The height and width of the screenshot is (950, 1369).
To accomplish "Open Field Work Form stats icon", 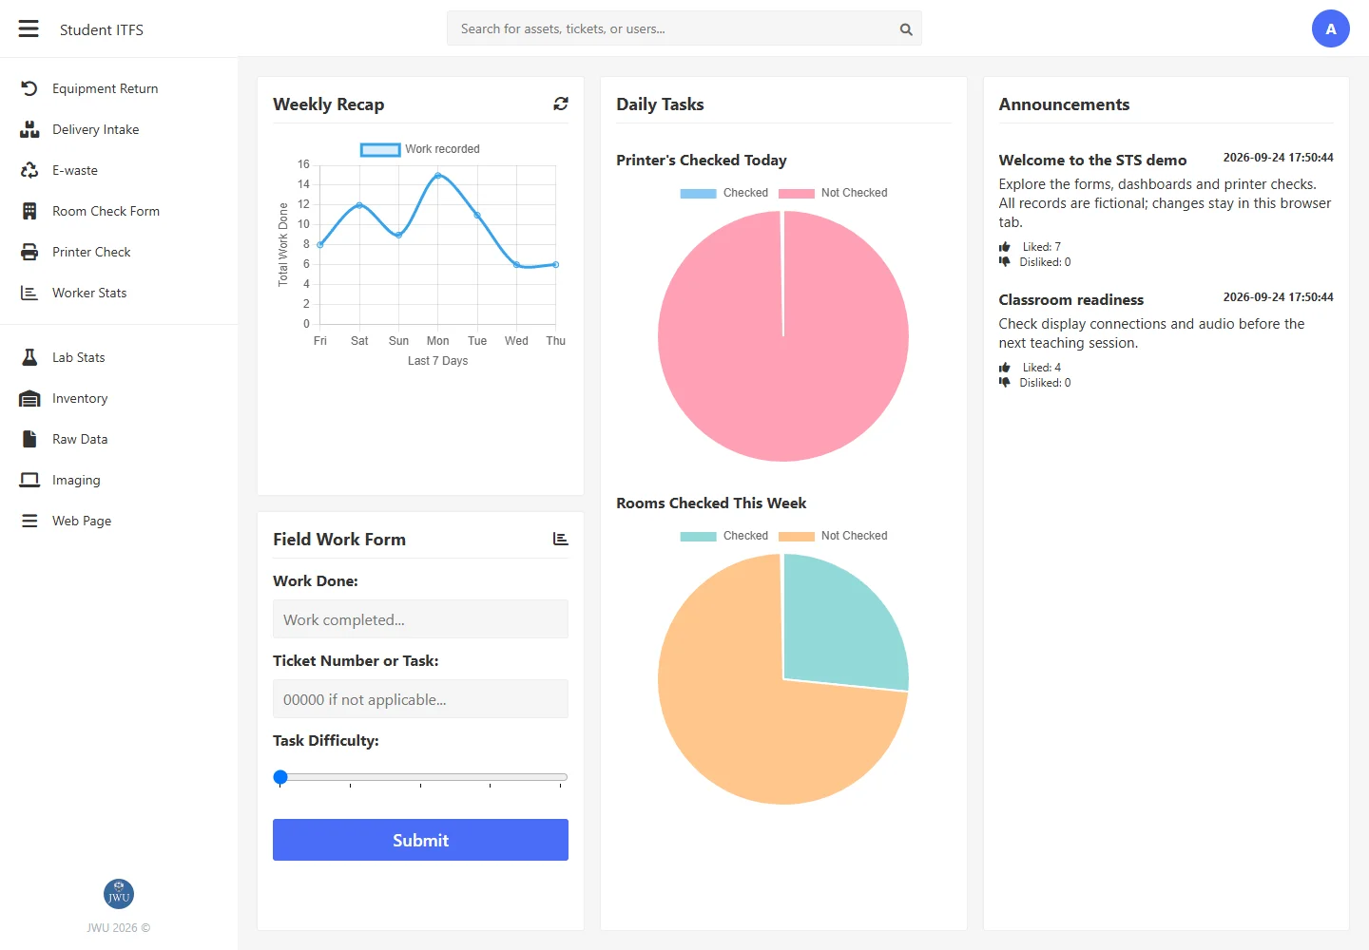I will pyautogui.click(x=561, y=539).
